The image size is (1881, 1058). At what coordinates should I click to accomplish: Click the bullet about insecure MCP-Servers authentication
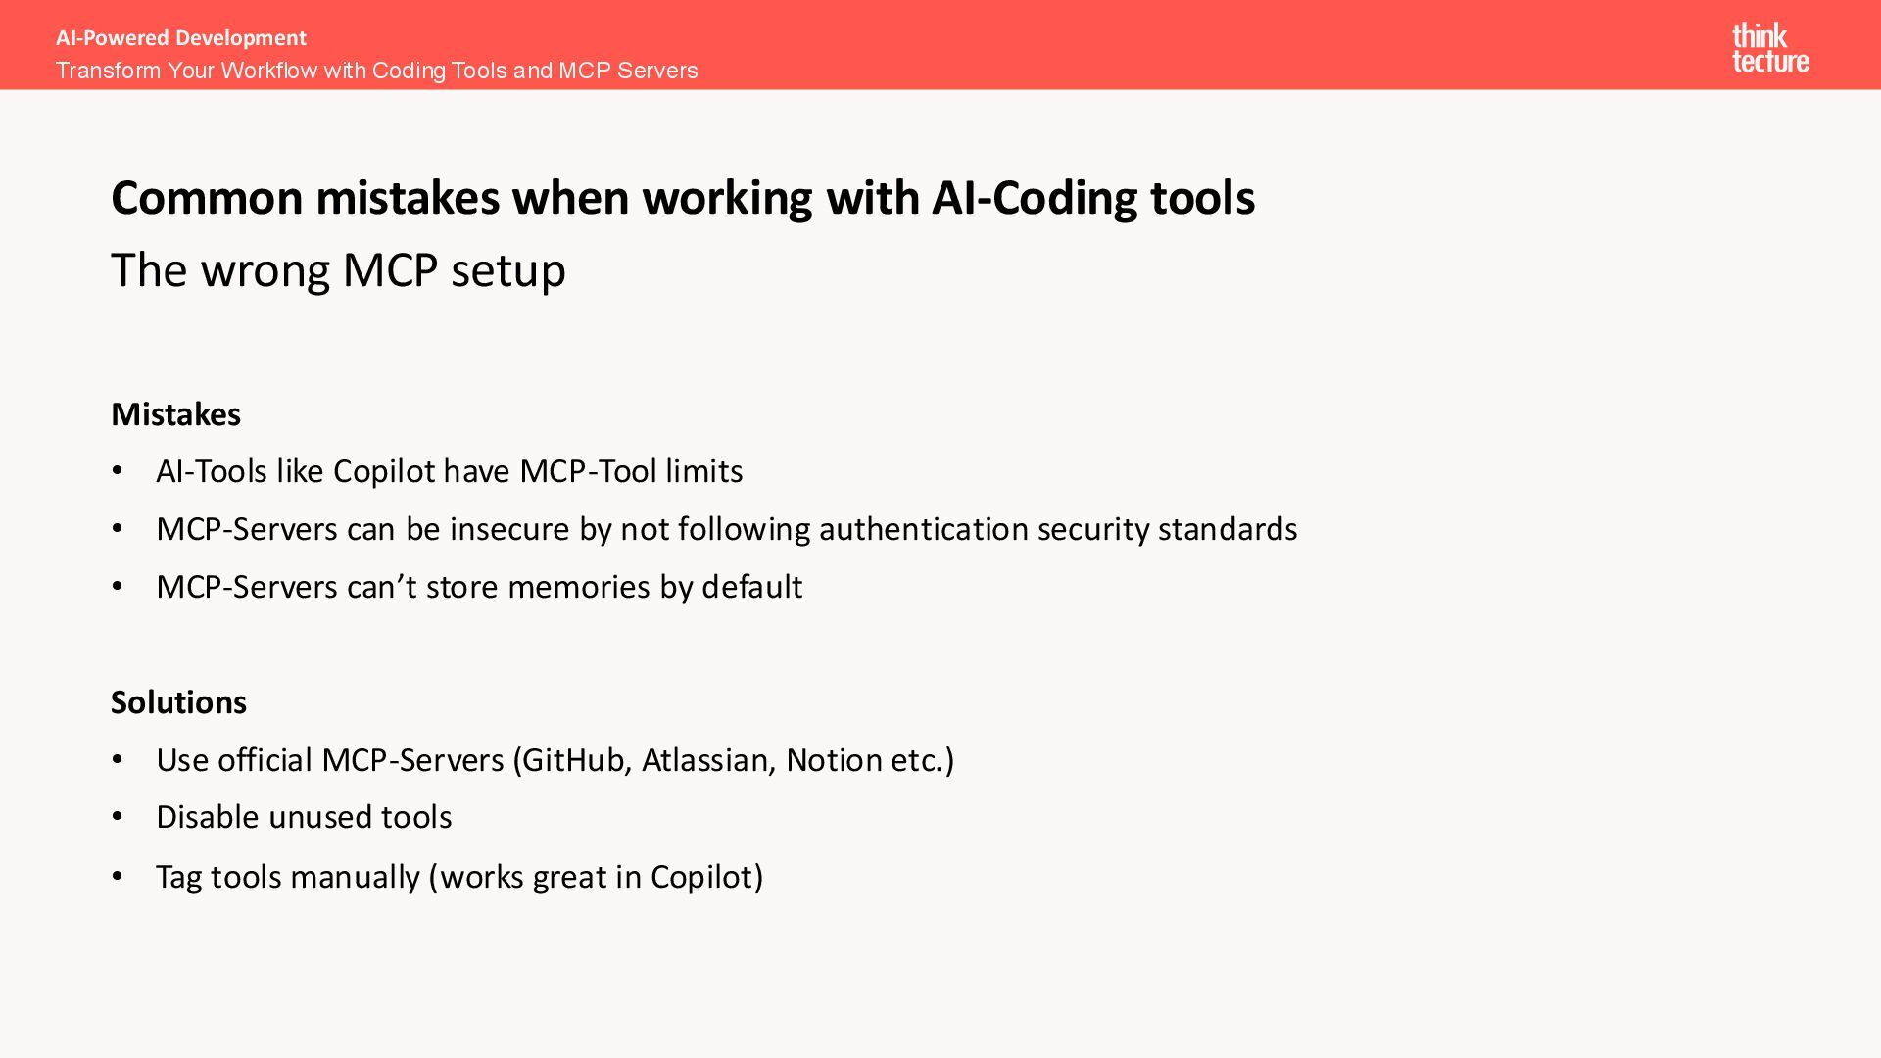(727, 529)
